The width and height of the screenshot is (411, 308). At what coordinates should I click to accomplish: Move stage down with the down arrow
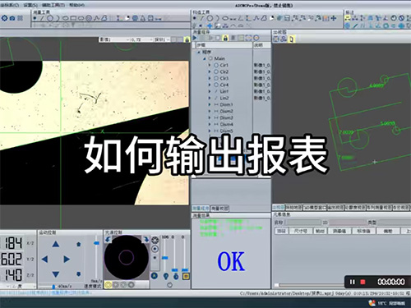pyautogui.click(x=56, y=274)
